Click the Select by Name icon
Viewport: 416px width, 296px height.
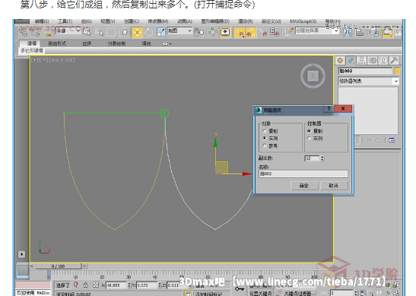point(100,32)
